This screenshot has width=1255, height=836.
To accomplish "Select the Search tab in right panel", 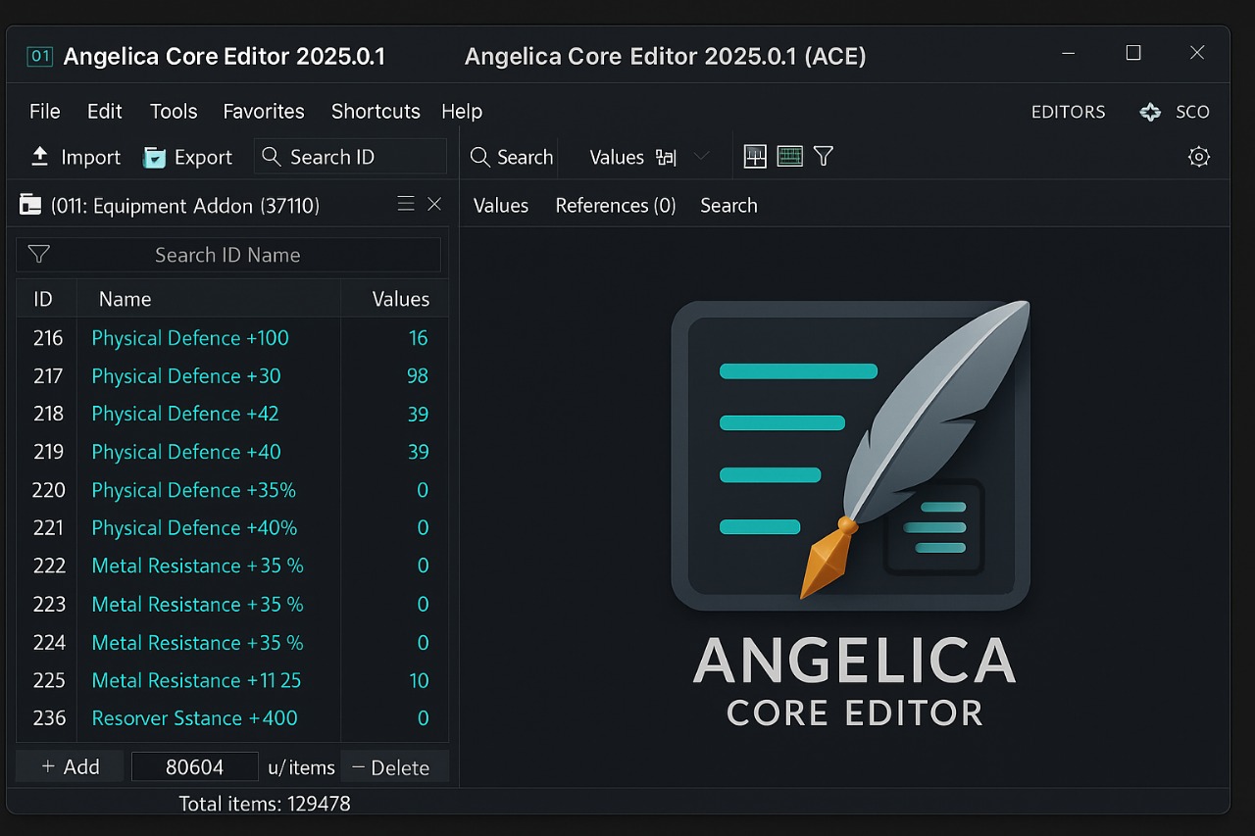I will point(728,205).
